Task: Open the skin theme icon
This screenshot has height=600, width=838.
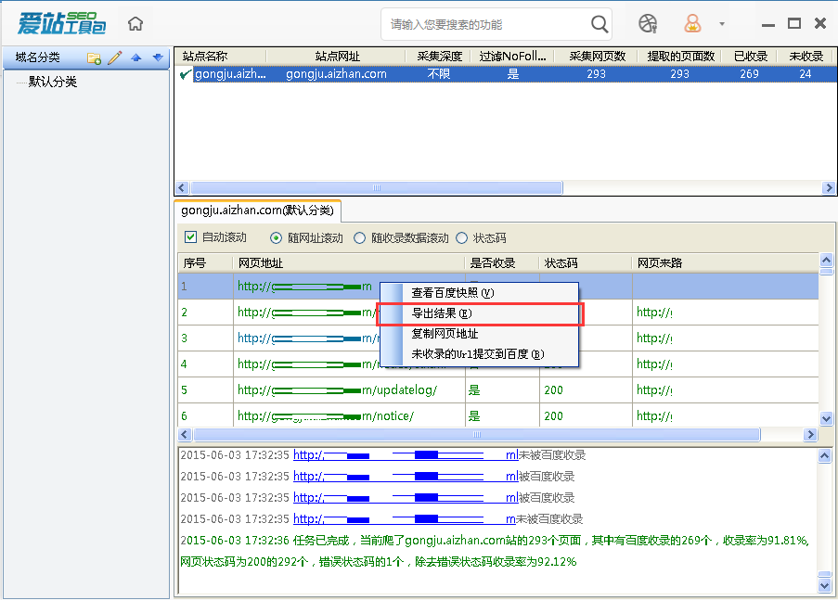Action: (x=648, y=24)
